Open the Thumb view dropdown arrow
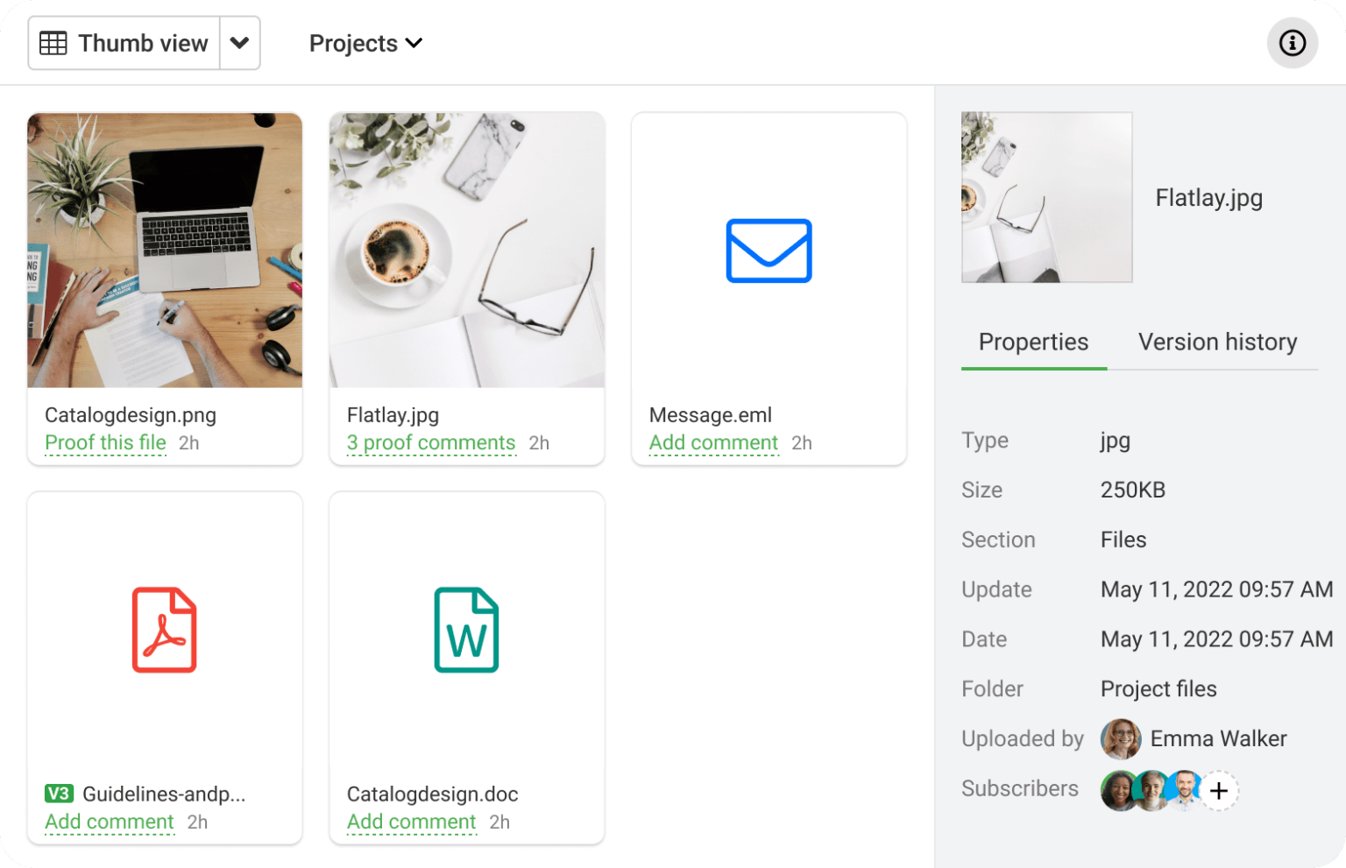1346x868 pixels. tap(240, 42)
